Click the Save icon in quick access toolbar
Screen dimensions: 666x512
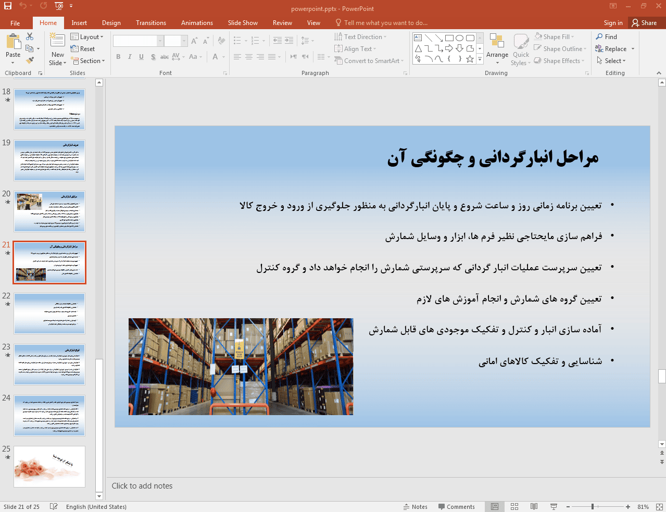coord(8,6)
